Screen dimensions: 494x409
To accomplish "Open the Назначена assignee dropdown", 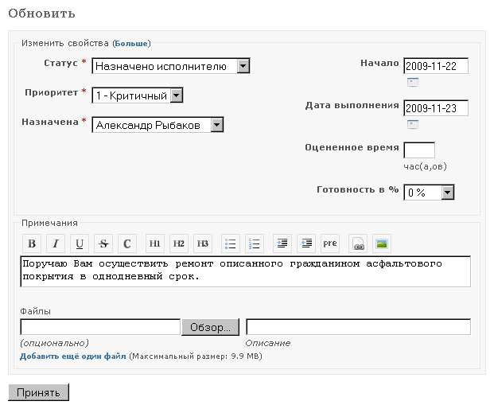I will (158, 125).
